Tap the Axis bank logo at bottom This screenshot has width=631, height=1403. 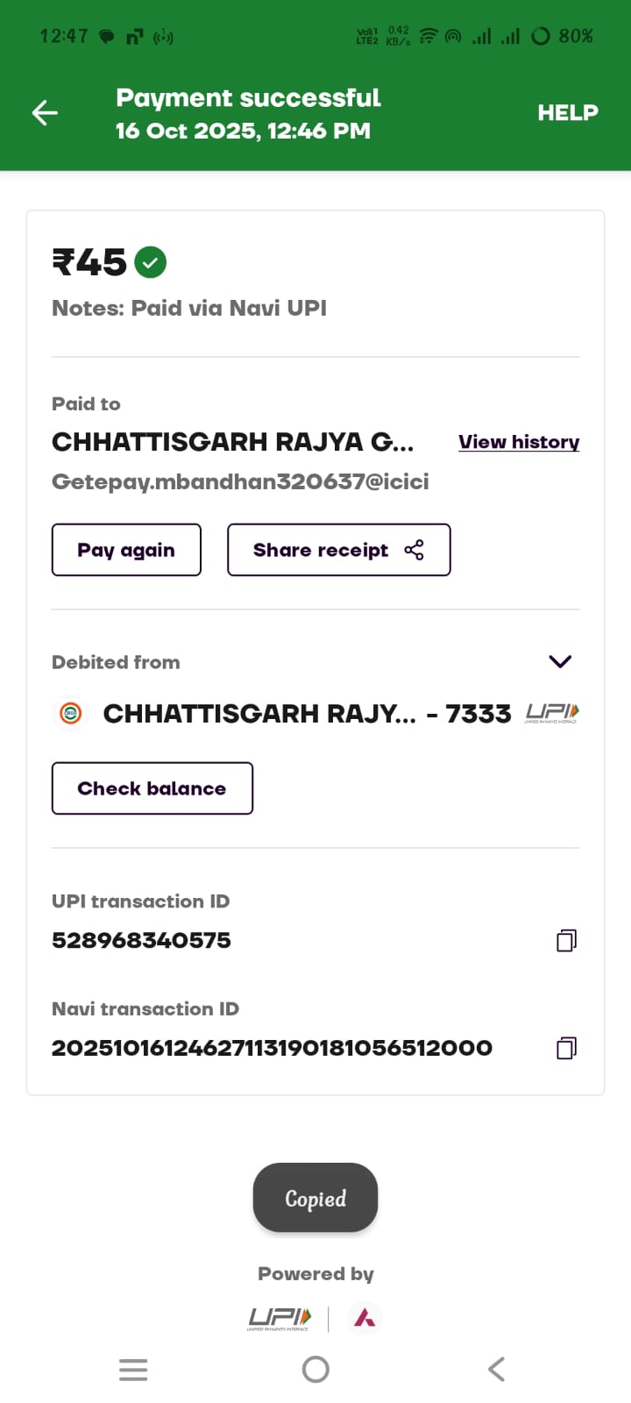[365, 1318]
